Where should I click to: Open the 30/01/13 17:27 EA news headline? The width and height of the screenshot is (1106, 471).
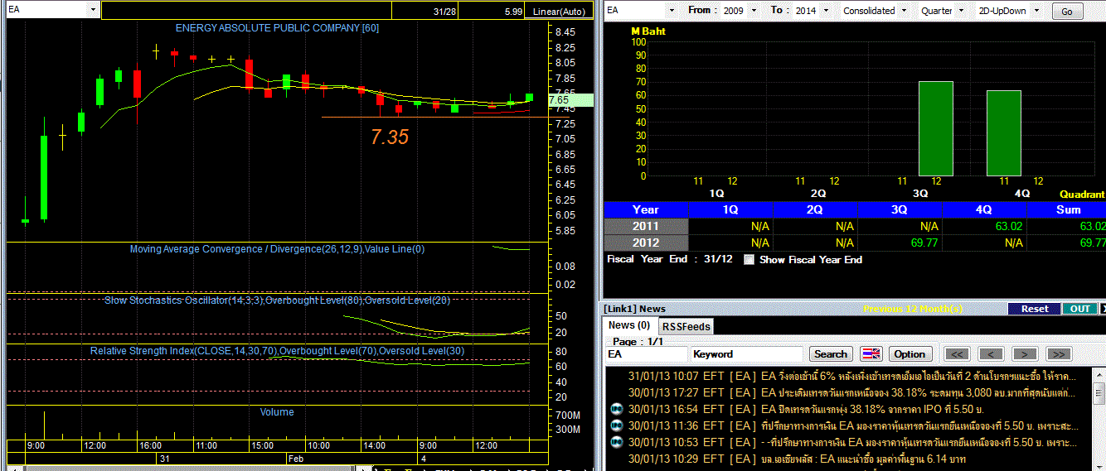[918, 392]
